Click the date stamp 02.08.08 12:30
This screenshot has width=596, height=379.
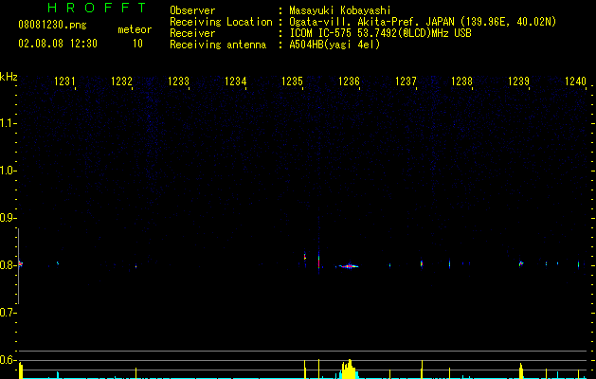pyautogui.click(x=58, y=44)
